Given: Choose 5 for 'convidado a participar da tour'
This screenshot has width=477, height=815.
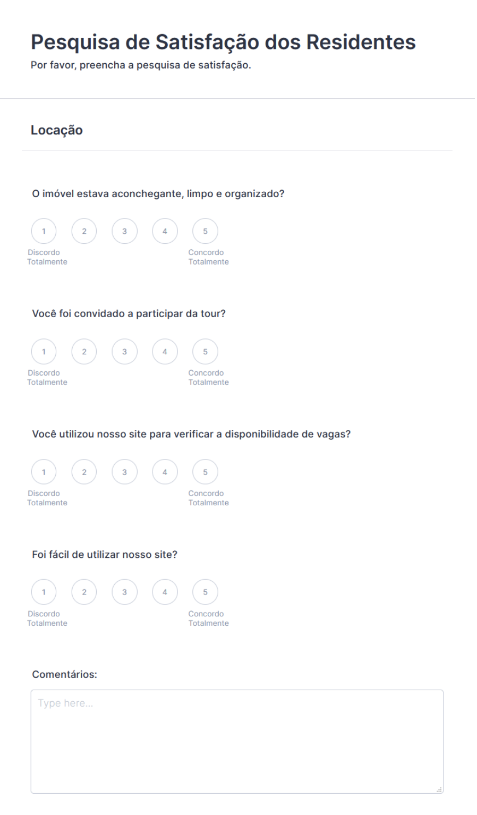Looking at the screenshot, I should [206, 352].
